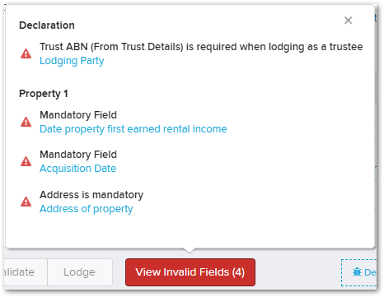This screenshot has width=384, height=297.
Task: Open the Lodging Party link
Action: (x=72, y=61)
